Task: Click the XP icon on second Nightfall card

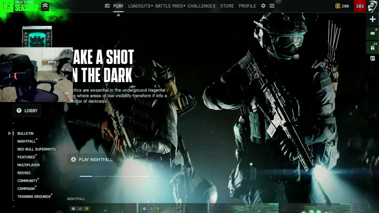Action: 151,209
